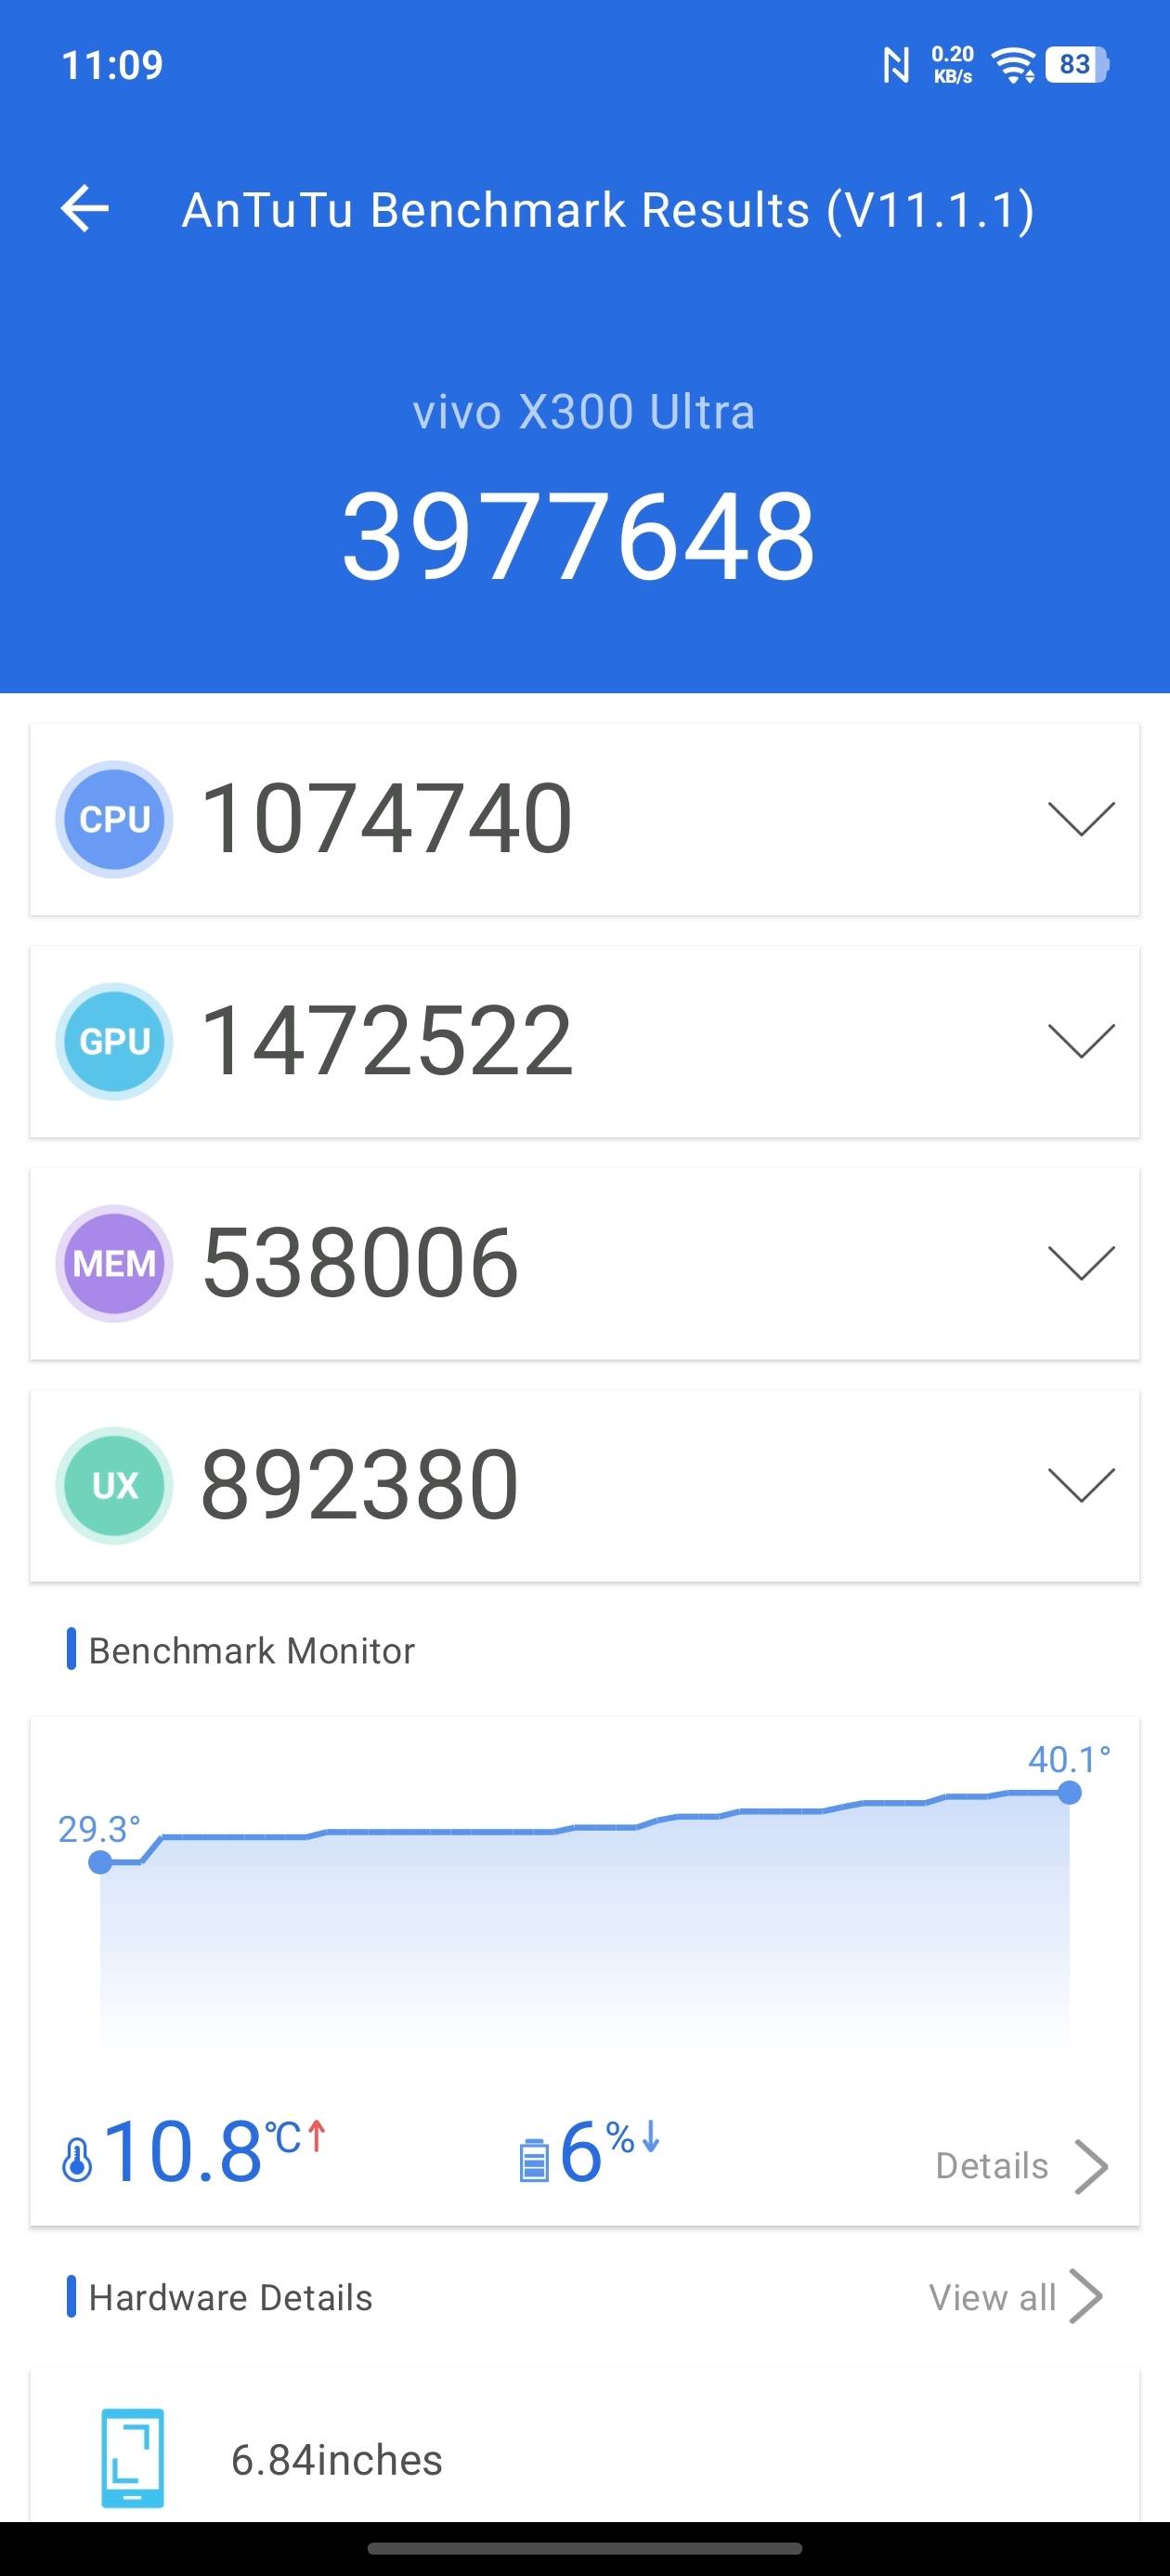Tap the CPU score badge icon
The width and height of the screenshot is (1170, 2576).
click(x=114, y=819)
